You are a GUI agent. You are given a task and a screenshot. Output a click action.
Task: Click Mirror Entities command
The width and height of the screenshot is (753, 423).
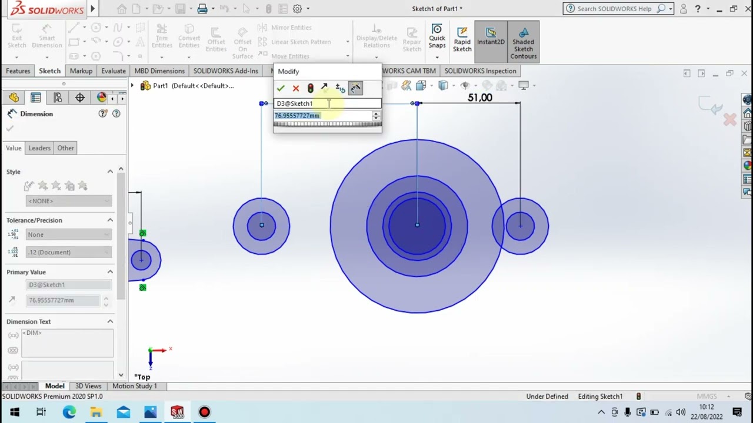[x=285, y=28]
